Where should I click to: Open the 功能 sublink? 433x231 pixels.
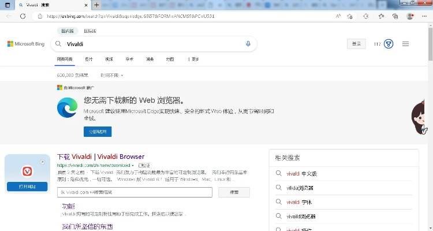(69, 206)
